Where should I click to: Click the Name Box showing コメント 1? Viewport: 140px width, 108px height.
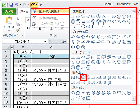[22, 41]
